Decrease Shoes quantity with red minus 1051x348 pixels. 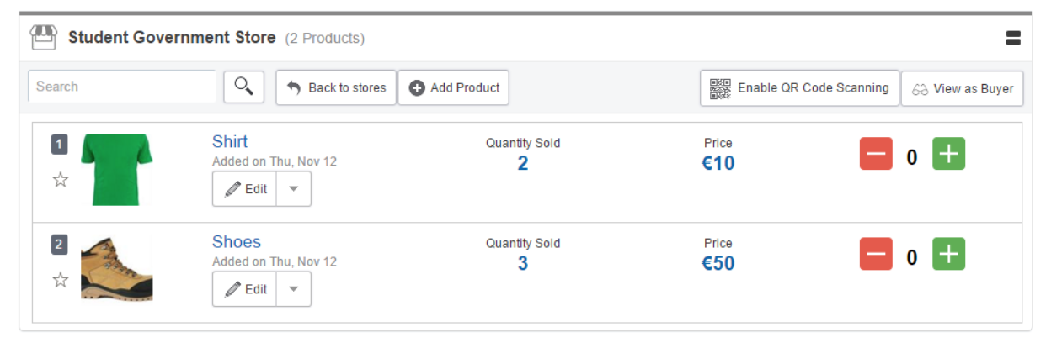pos(876,255)
